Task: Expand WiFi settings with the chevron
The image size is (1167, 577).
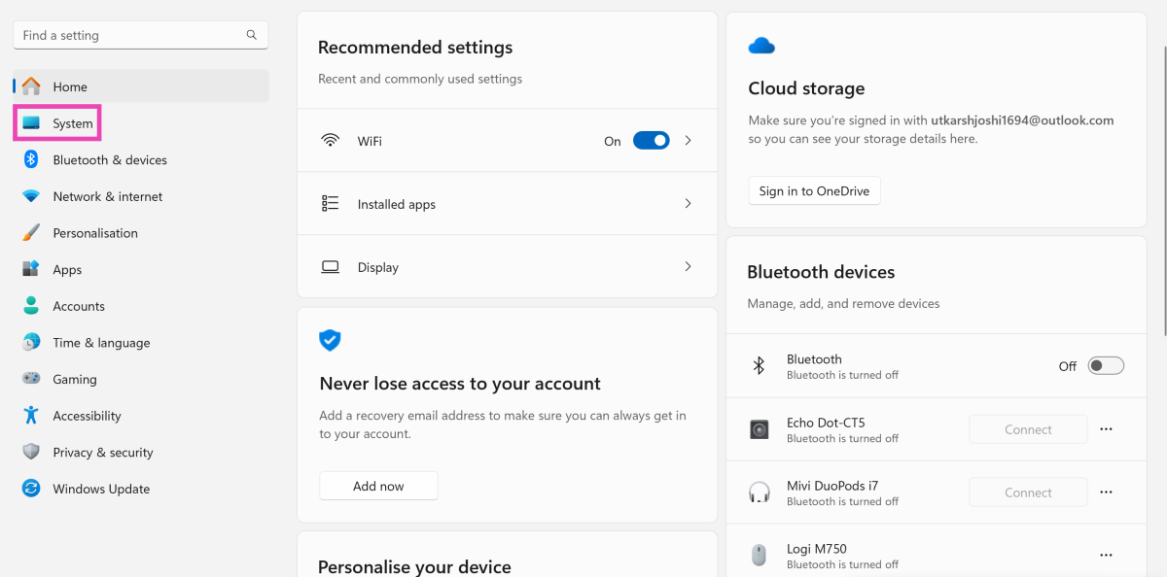Action: pos(688,141)
